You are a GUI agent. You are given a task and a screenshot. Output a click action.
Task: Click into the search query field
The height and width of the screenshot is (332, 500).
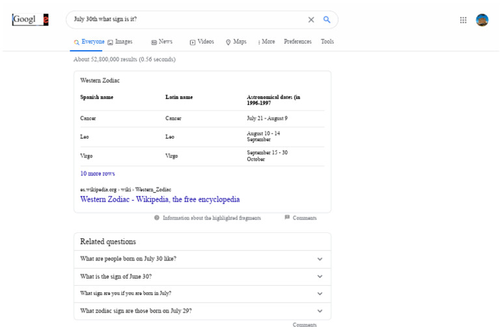click(182, 20)
